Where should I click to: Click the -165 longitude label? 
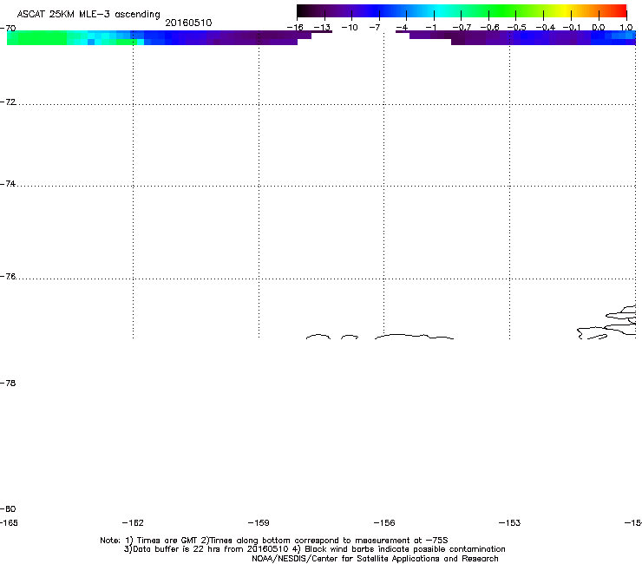[9, 522]
